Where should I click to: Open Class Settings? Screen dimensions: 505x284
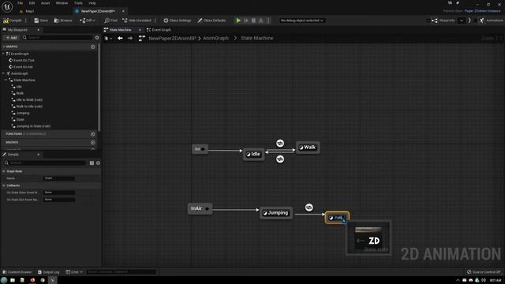[177, 21]
